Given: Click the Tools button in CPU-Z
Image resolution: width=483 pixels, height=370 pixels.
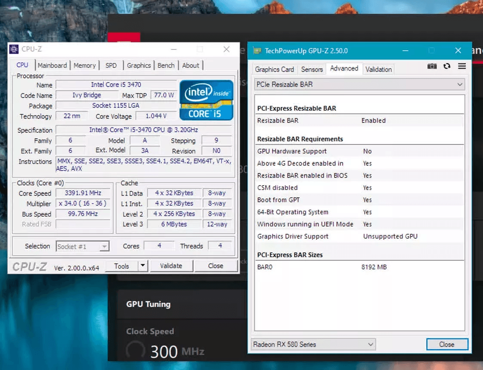Looking at the screenshot, I should click(x=122, y=266).
